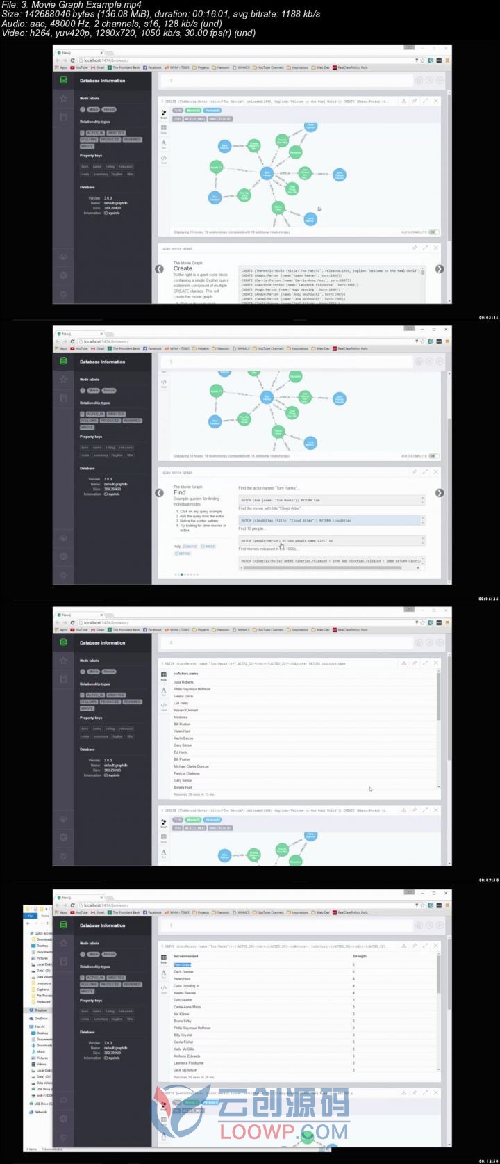Select the Movie(8) result pill, Create-slide screenshot
Image resolution: width=500 pixels, height=1164 pixels.
tap(194, 111)
